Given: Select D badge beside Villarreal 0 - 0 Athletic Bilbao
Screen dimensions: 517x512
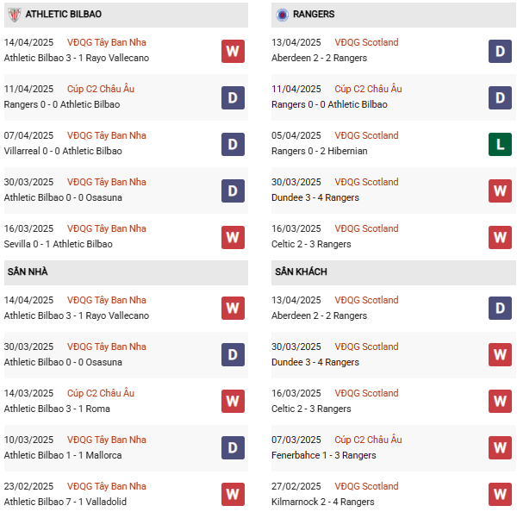Looking at the screenshot, I should [233, 144].
